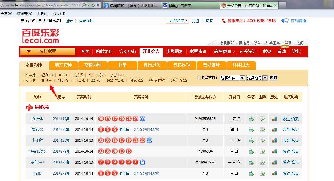Open details icon for 东方6+1 row

[x=251, y=163]
